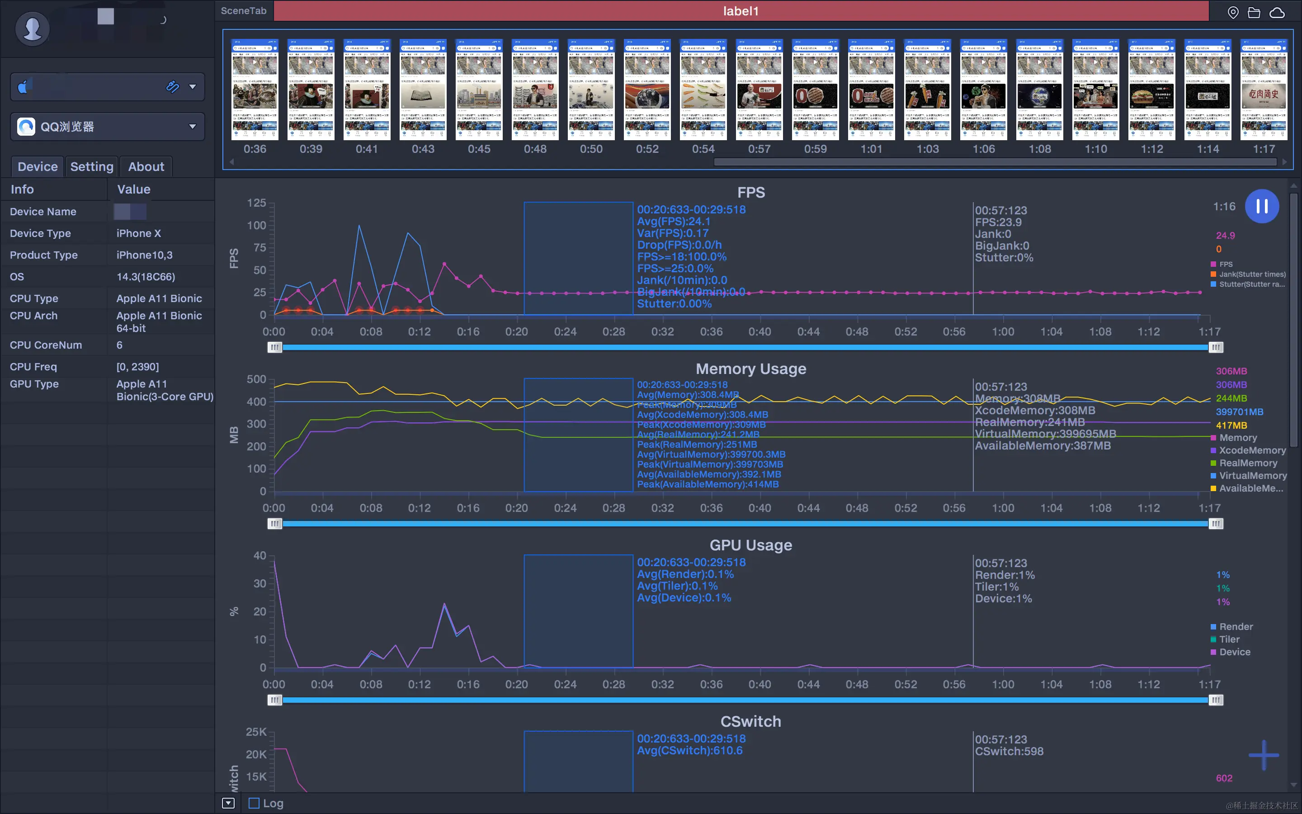Click the user avatar icon
Screen dimensions: 1302x814
pos(32,28)
